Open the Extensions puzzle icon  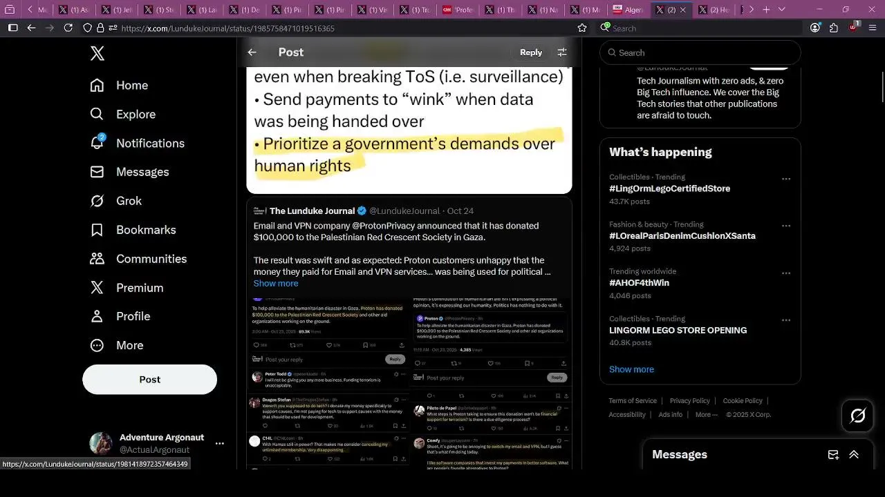click(x=834, y=28)
